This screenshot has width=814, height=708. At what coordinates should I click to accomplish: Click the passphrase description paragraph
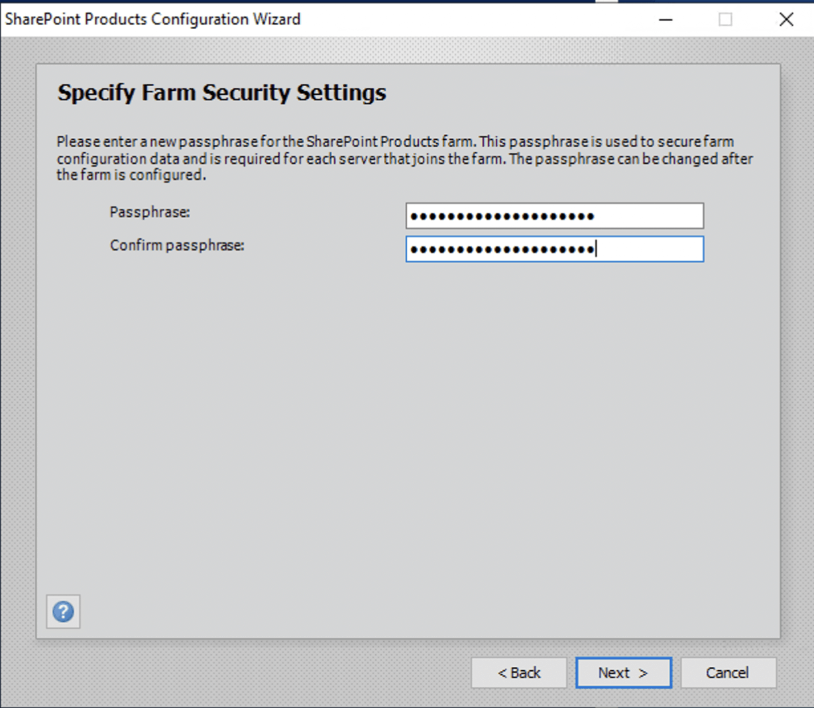404,158
